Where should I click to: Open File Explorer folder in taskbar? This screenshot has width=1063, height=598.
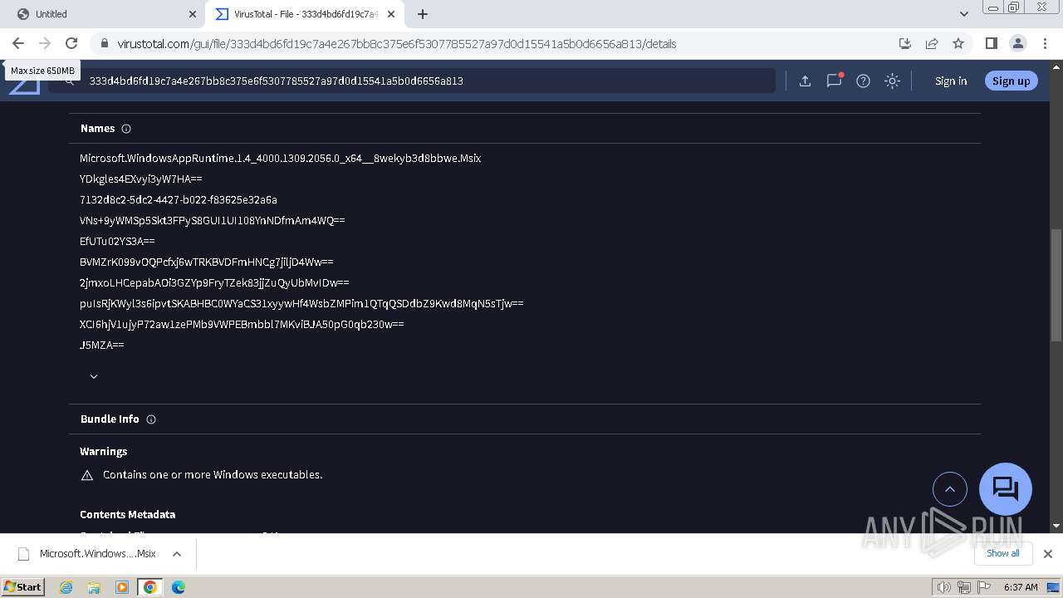point(94,587)
